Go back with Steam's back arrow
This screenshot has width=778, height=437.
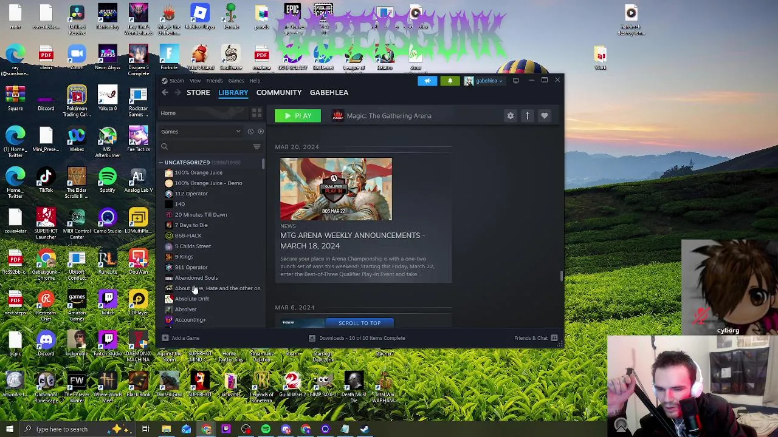[165, 92]
